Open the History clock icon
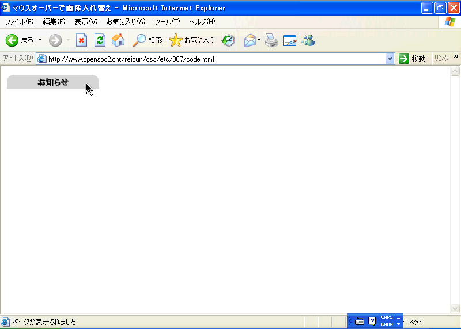 tap(228, 40)
